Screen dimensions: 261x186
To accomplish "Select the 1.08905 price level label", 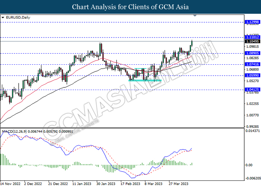I will (x=252, y=53).
